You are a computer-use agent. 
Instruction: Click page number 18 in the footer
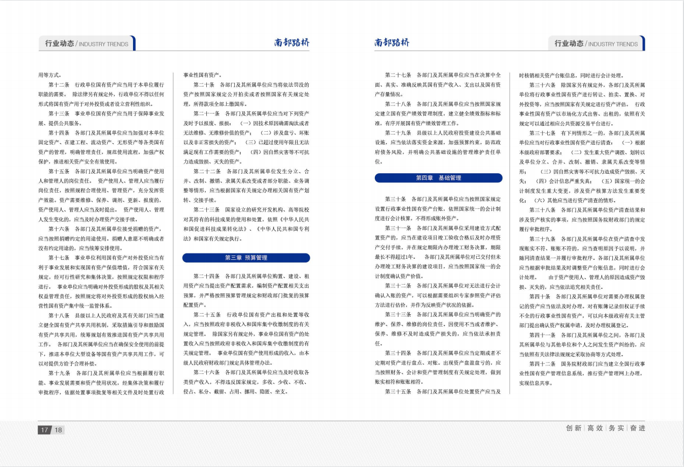pos(58,430)
